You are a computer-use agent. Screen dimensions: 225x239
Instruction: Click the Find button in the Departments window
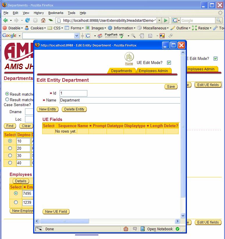click(x=10, y=126)
